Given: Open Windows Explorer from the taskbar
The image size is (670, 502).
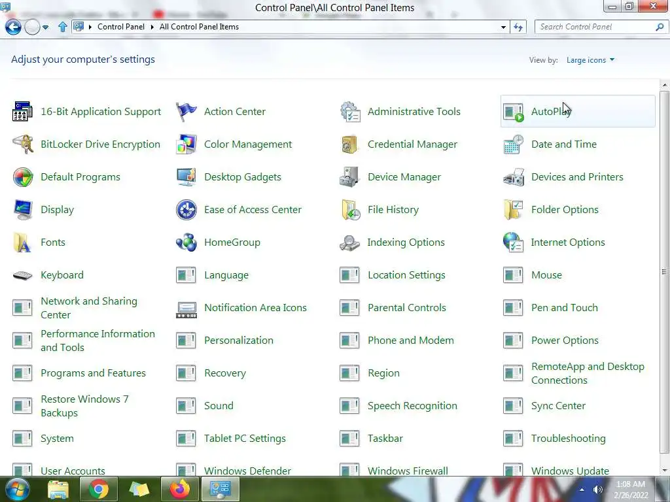Looking at the screenshot, I should tap(58, 490).
